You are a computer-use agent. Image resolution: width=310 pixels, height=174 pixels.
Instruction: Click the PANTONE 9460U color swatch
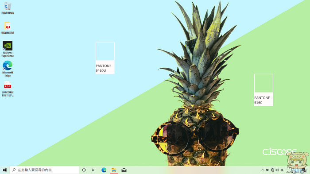point(105,58)
